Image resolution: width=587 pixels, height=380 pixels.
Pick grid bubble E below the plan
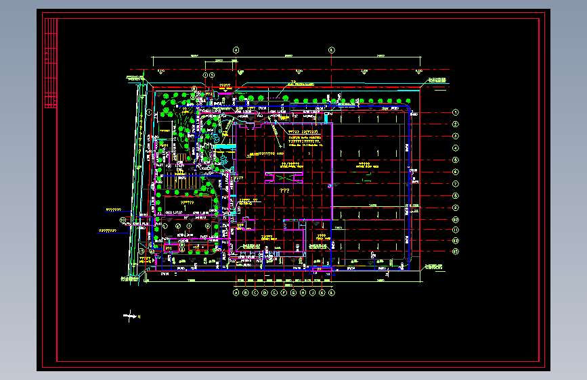[274, 293]
